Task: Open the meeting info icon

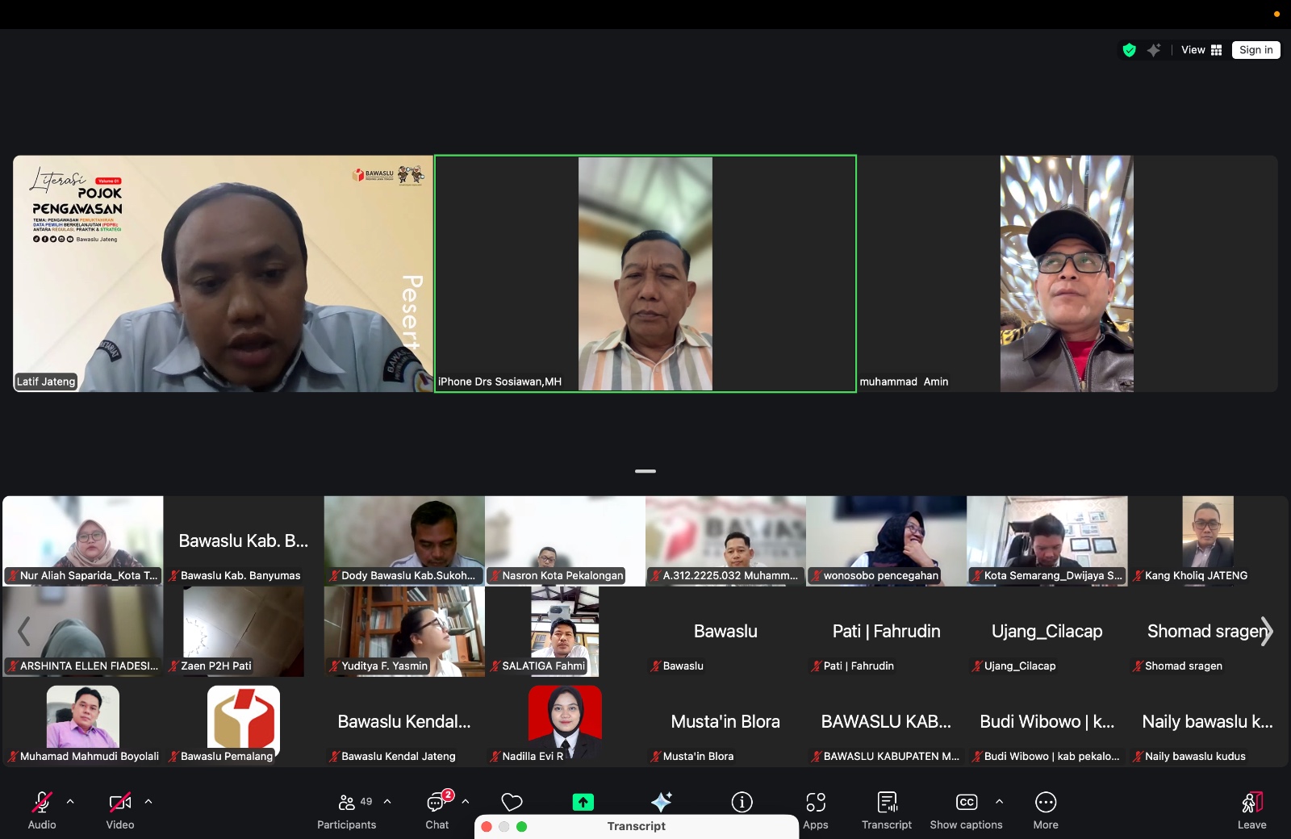Action: point(742,802)
